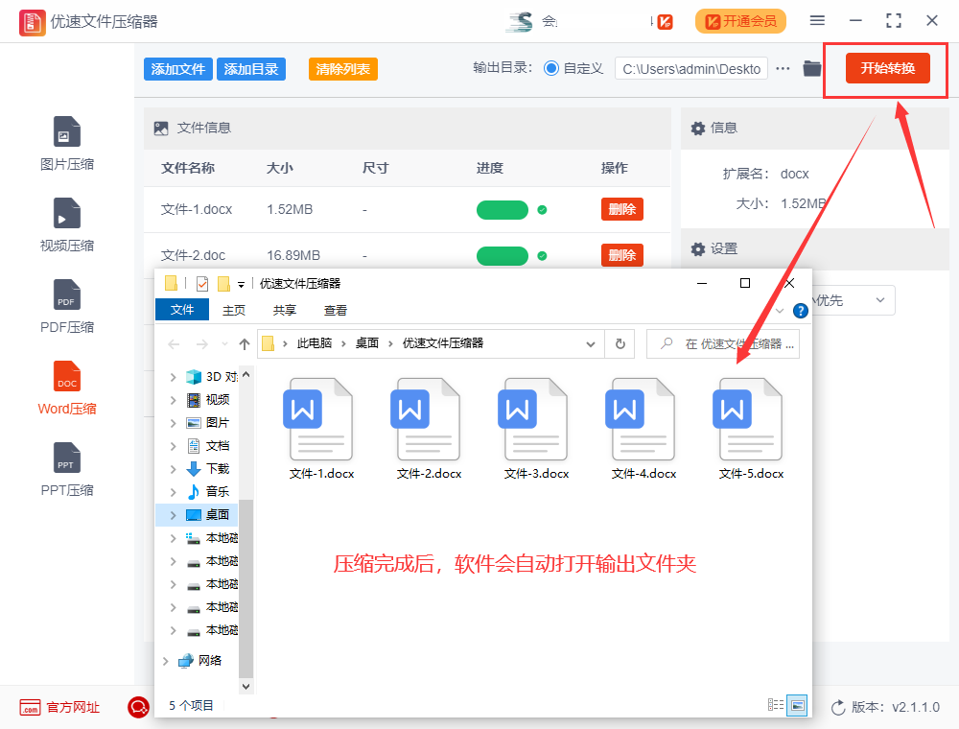Click 添加文件 to add files
Viewport: 959px width, 729px height.
(x=178, y=69)
